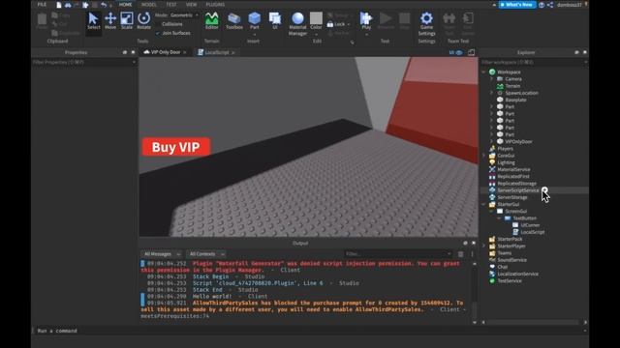Collapse the Workspace node in the Explorer

(x=483, y=72)
